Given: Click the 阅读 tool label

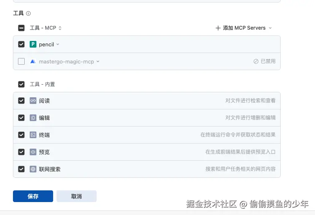Looking at the screenshot, I should click(44, 101).
